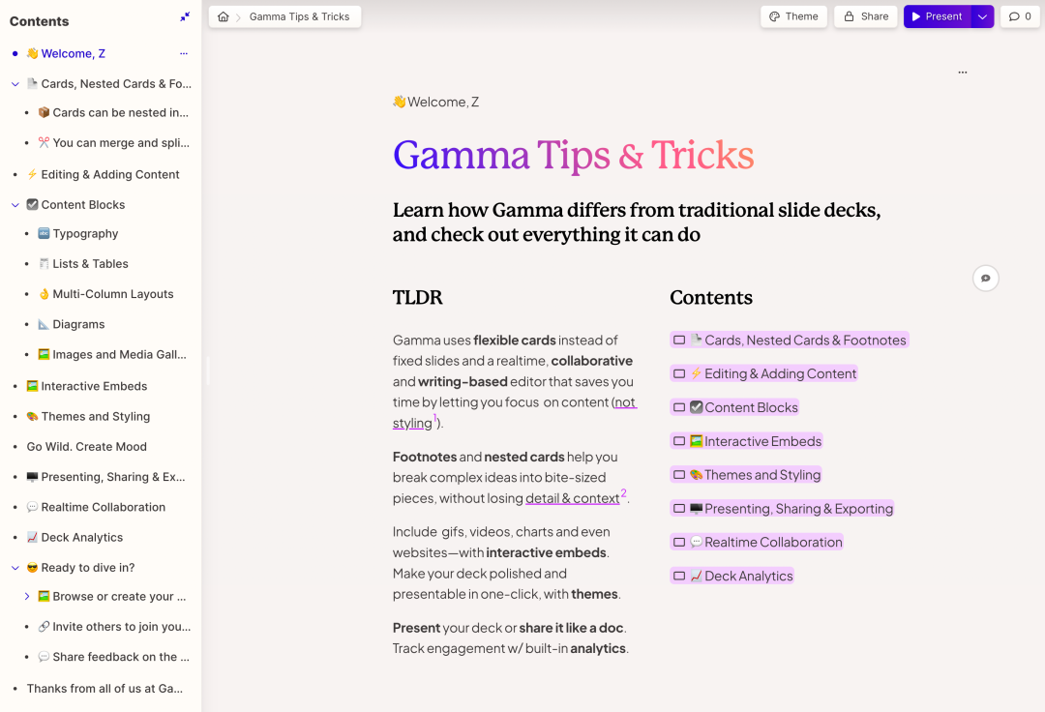This screenshot has width=1045, height=712.
Task: Go to Deck Analytics in the sidebar
Action: (x=75, y=538)
